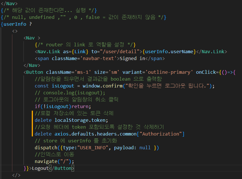
Task: Click the '//인덱스로 이동' comment
Action: tap(54, 154)
